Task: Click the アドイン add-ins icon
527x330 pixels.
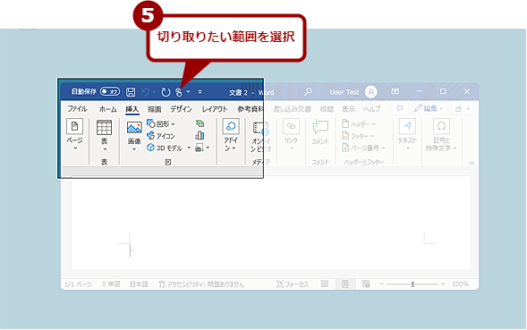Action: (x=231, y=126)
